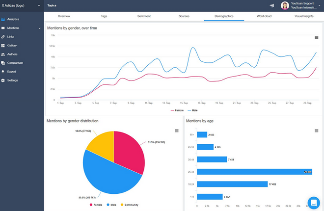
Task: Open the gender distribution chart menu
Action: 177,131
